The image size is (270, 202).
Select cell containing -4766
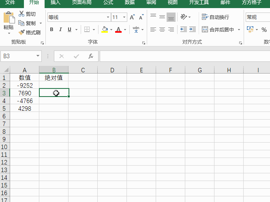pyautogui.click(x=25, y=101)
